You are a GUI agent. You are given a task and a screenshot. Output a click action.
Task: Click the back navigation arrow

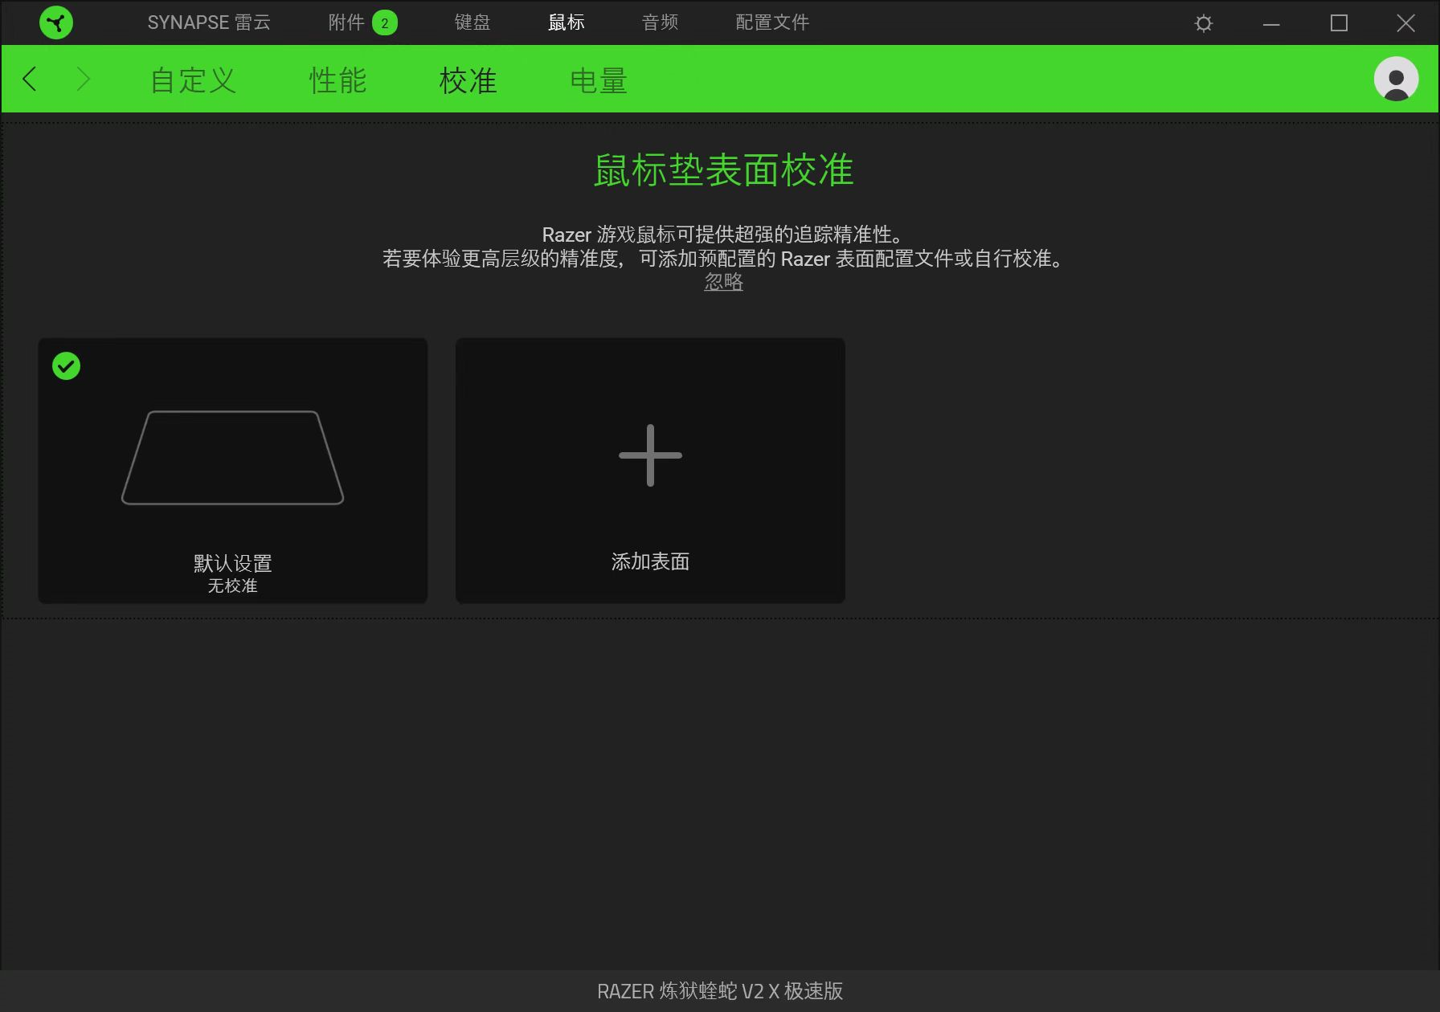pyautogui.click(x=30, y=79)
